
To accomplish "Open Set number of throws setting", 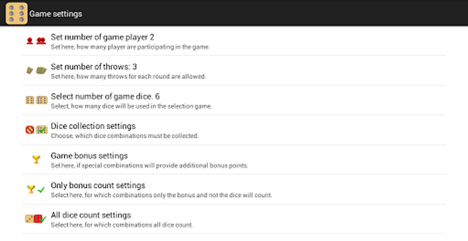I will 94,67.
